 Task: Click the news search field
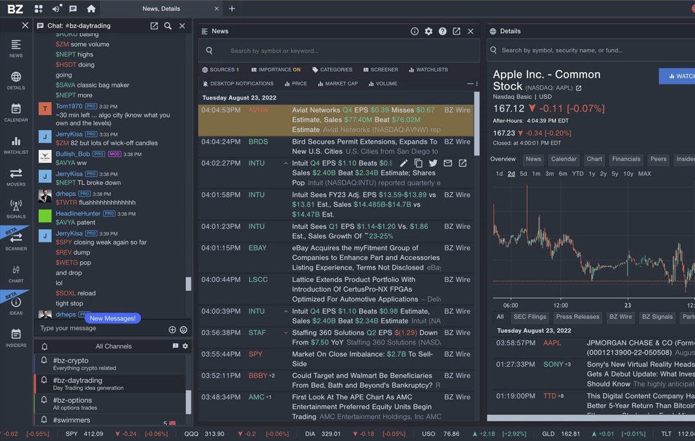click(x=339, y=50)
